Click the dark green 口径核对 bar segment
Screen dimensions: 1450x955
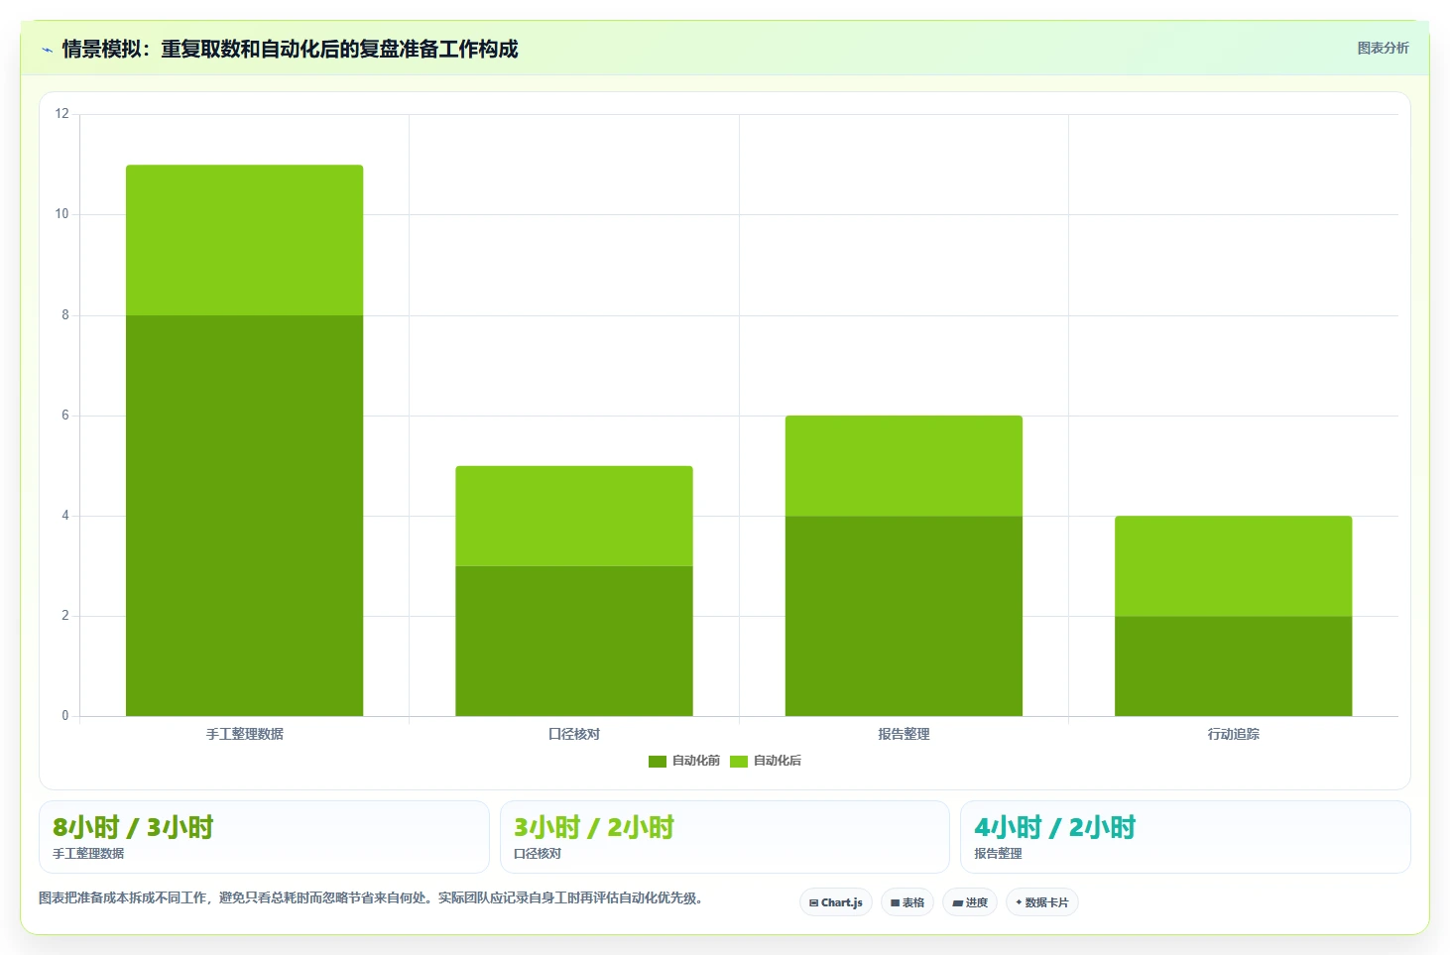574,641
